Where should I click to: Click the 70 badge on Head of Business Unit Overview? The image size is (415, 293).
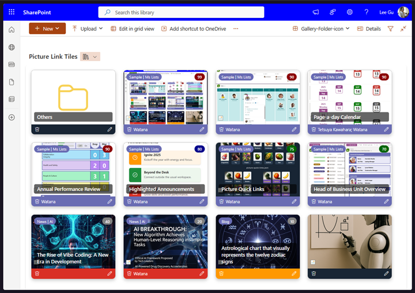pos(384,149)
